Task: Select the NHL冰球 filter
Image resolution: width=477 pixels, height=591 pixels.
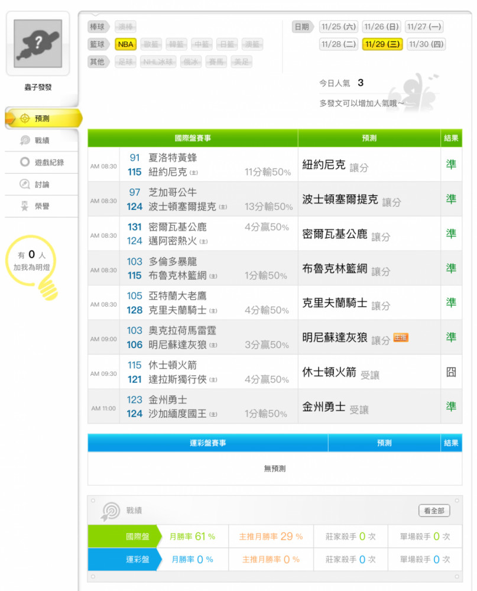Action: pos(158,61)
